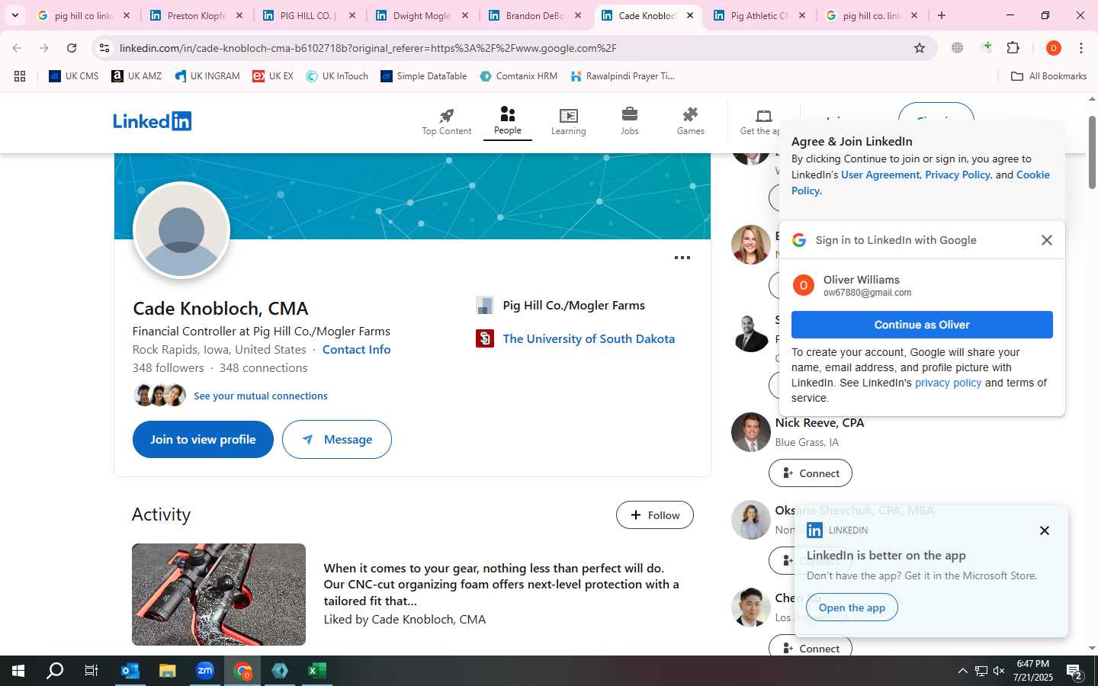Reload the page
Screen dimensions: 1098x686
pos(72,48)
